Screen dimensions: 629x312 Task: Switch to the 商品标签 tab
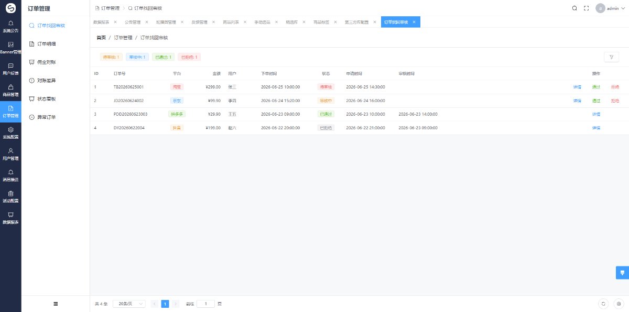tap(321, 22)
